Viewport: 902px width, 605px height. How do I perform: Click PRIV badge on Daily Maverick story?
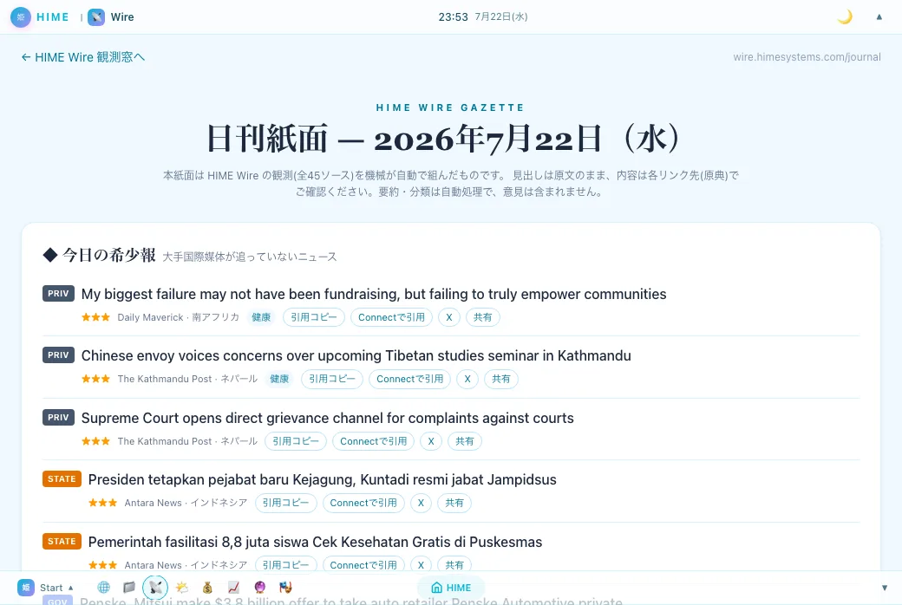(x=58, y=293)
